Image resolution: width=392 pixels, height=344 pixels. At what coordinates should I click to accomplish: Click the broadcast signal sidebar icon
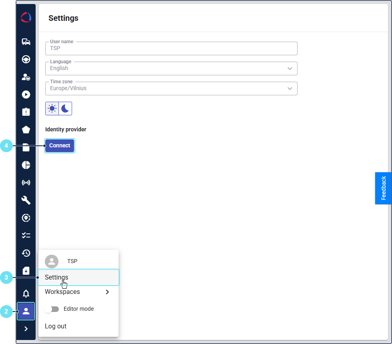coord(26,183)
